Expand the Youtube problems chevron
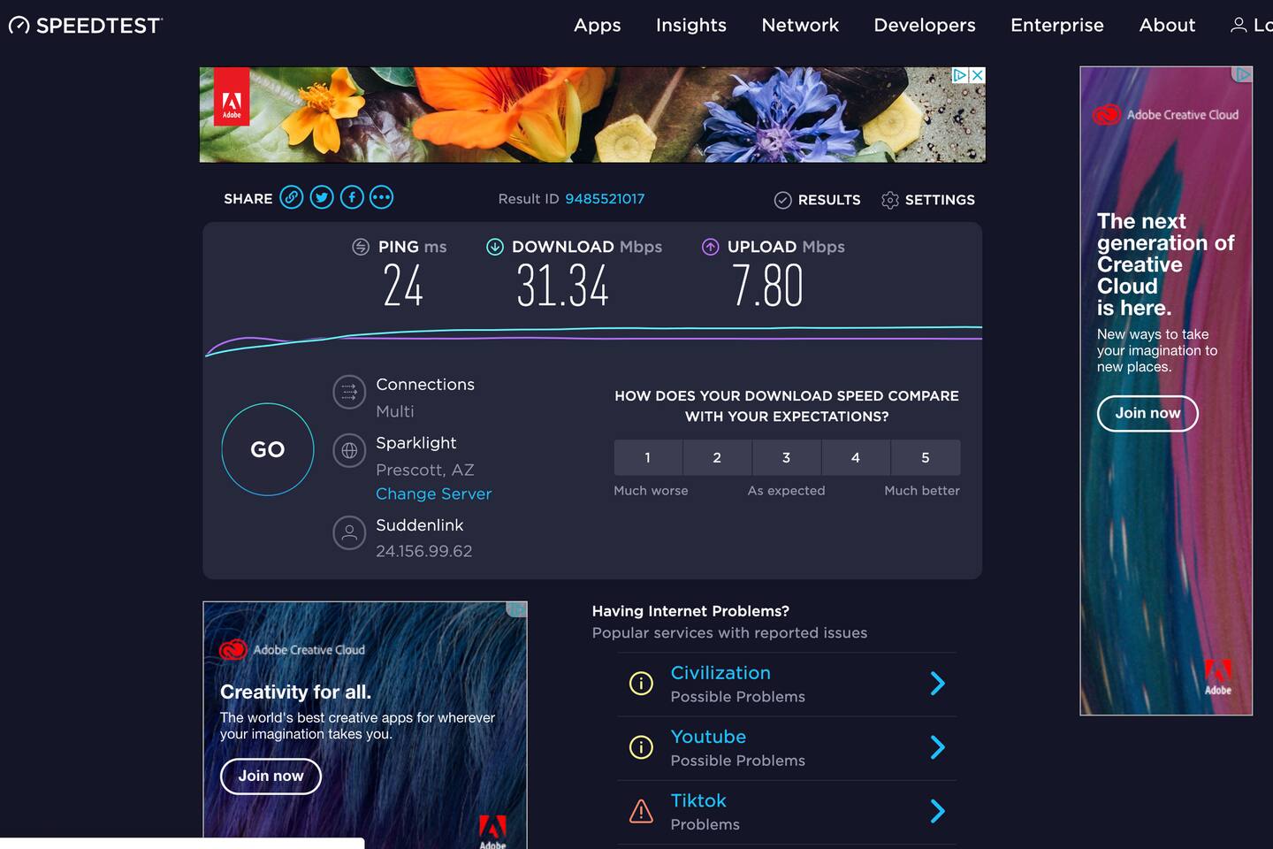This screenshot has height=849, width=1273. click(x=937, y=748)
